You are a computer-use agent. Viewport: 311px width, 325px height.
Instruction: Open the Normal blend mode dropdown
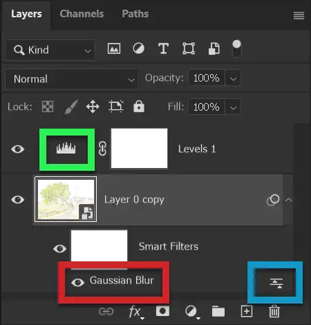pyautogui.click(x=72, y=79)
